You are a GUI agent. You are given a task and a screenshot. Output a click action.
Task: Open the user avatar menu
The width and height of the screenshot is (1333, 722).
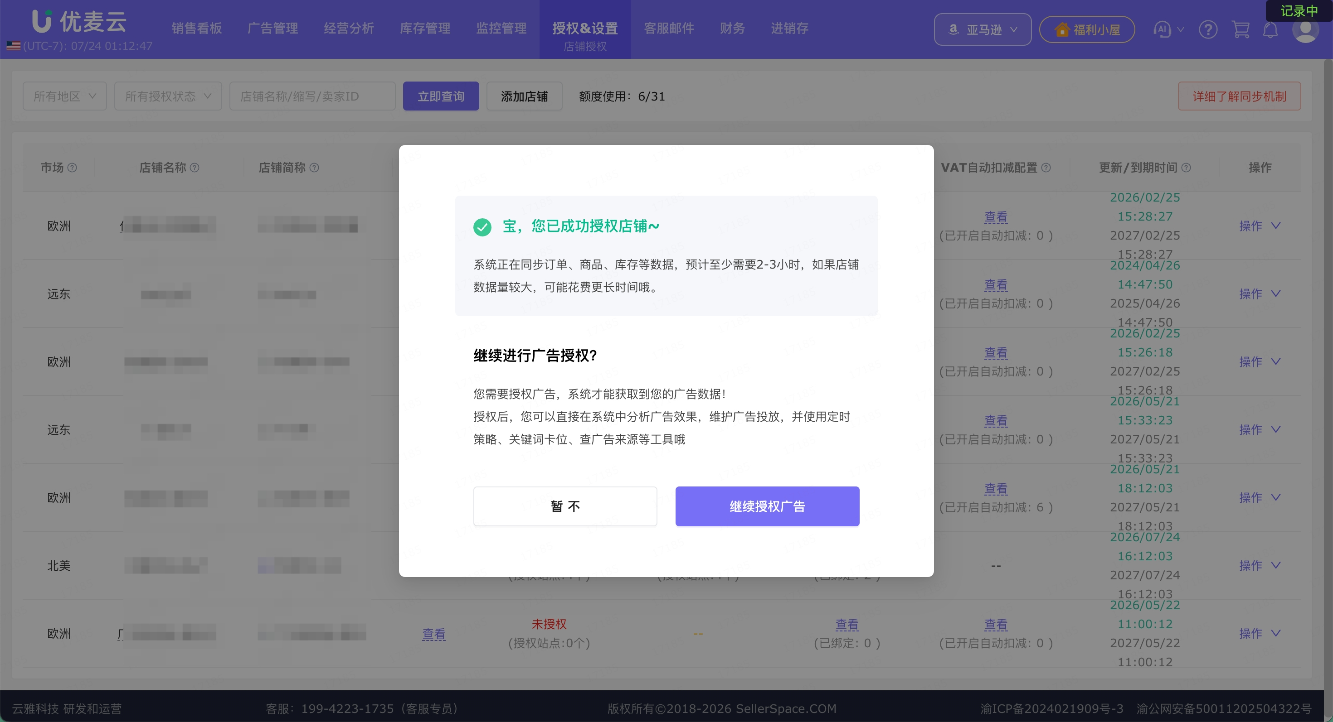point(1305,29)
